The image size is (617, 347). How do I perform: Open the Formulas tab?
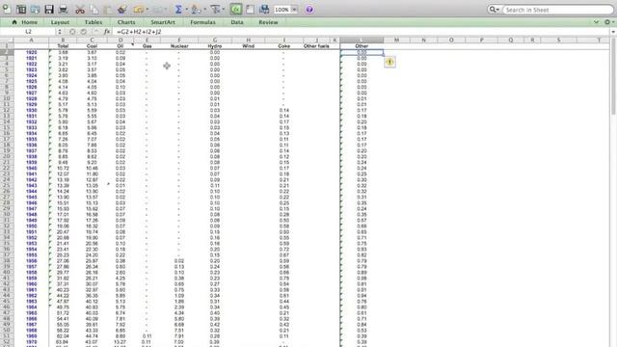[202, 22]
